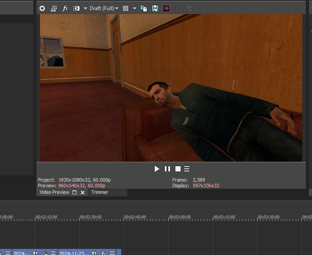Stop the video preview playback
Screen dimensions: 312x255
point(178,169)
